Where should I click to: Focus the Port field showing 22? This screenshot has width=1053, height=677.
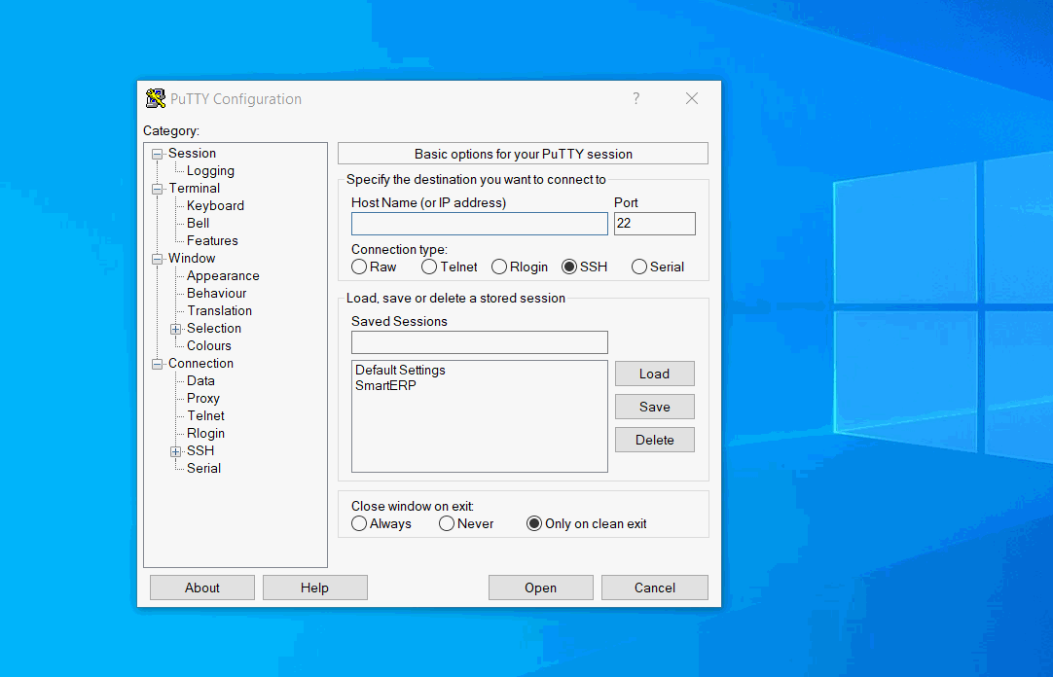[655, 224]
